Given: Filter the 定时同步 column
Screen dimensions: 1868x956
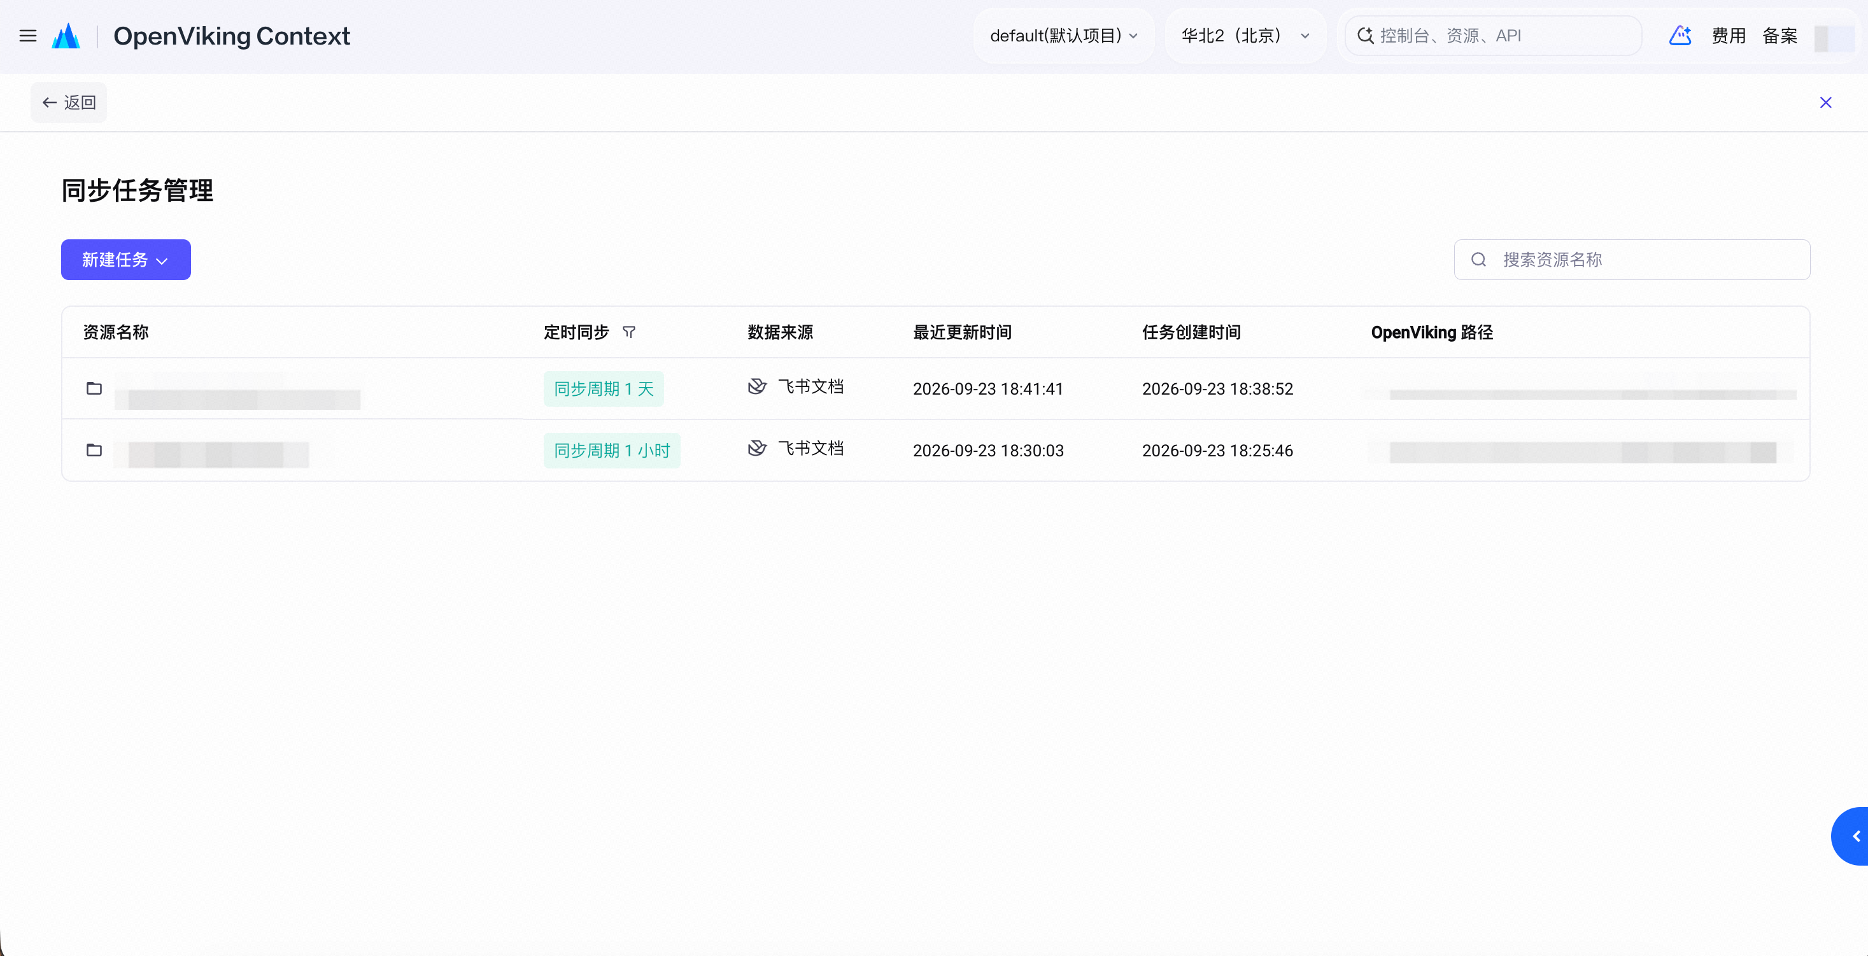Looking at the screenshot, I should coord(628,333).
